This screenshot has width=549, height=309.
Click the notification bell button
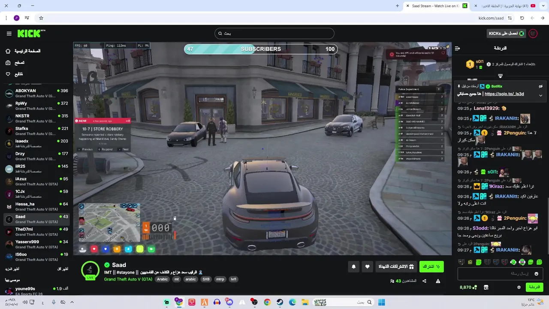point(354,267)
